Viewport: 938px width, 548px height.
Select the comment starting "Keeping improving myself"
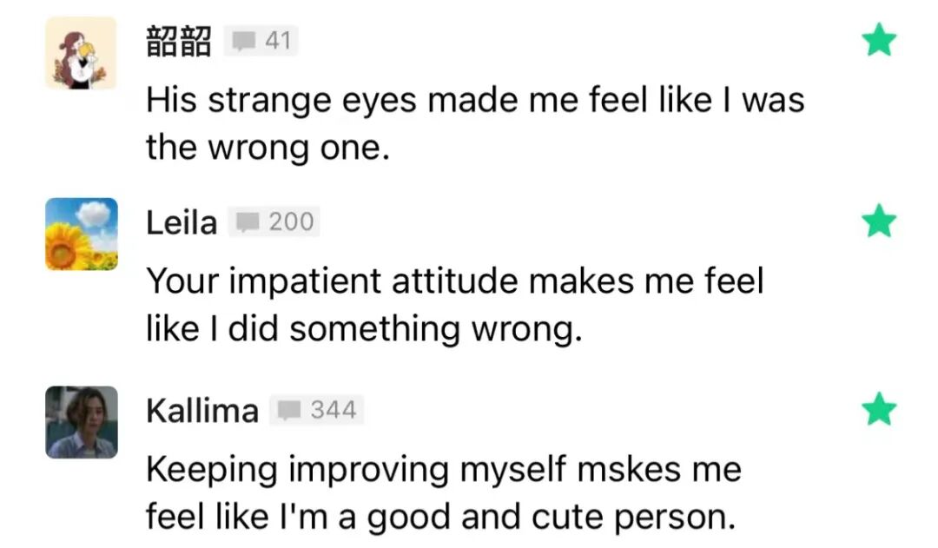pos(443,470)
